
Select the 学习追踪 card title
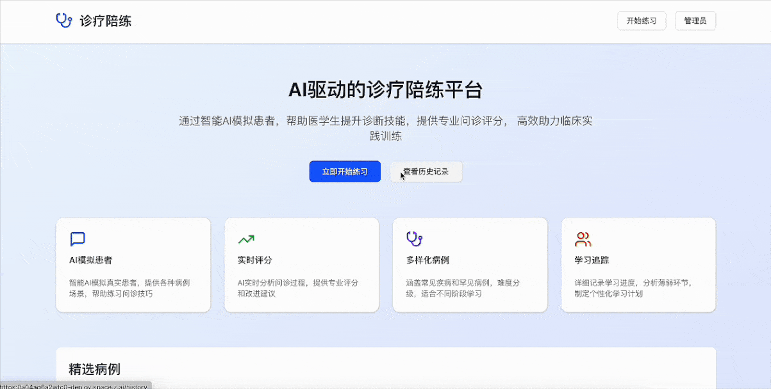592,260
